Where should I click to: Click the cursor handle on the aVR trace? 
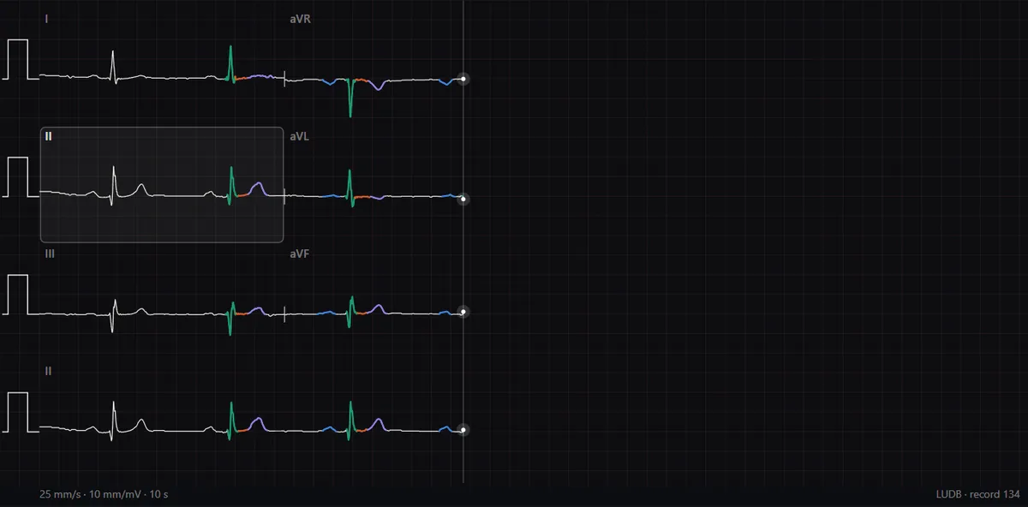[x=463, y=79]
